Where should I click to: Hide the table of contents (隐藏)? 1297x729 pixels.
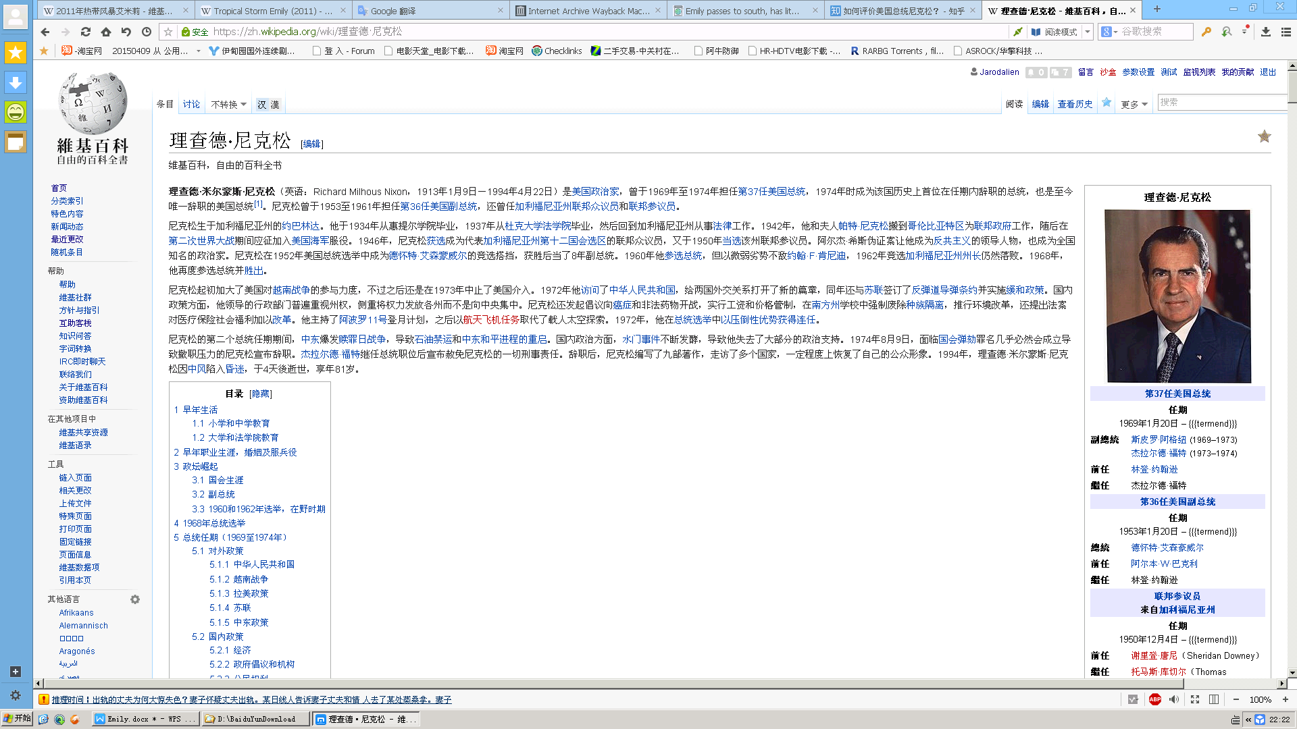click(x=260, y=394)
